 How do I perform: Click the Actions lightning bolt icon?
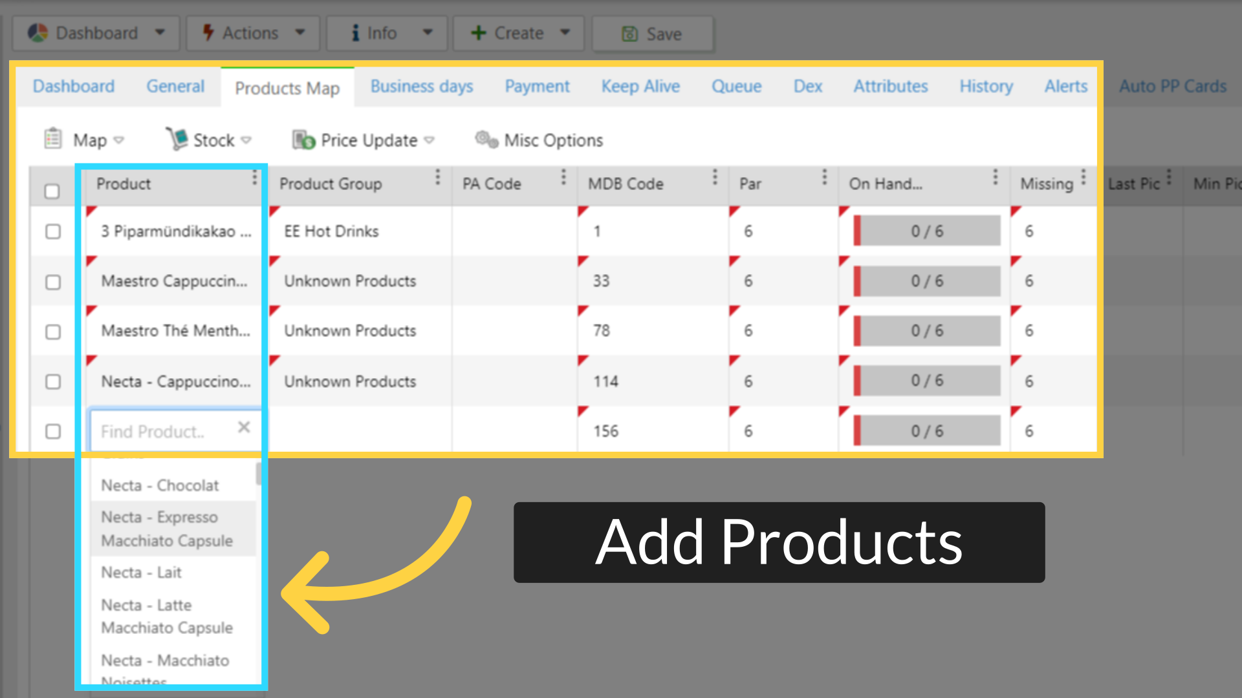pyautogui.click(x=208, y=32)
